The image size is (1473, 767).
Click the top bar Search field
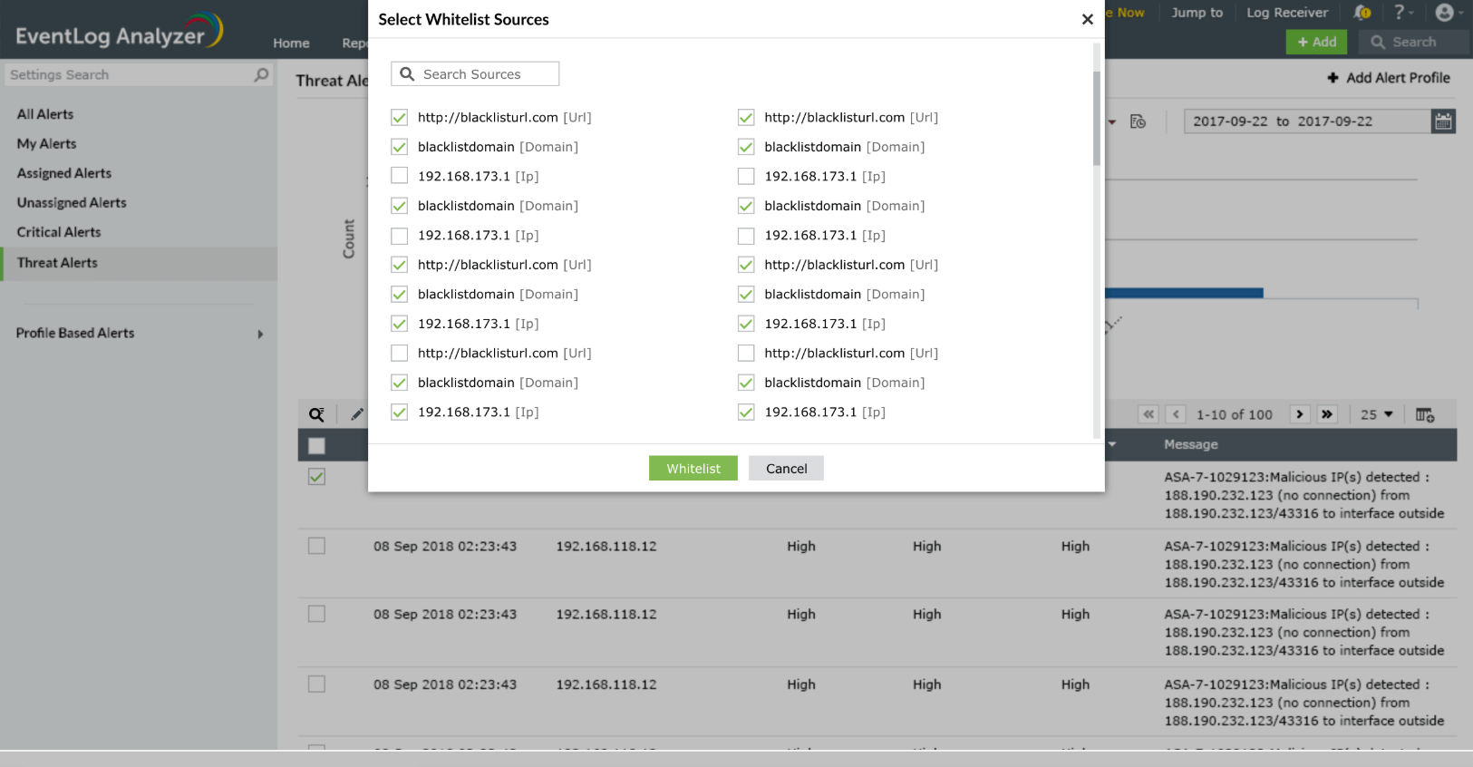(1414, 42)
